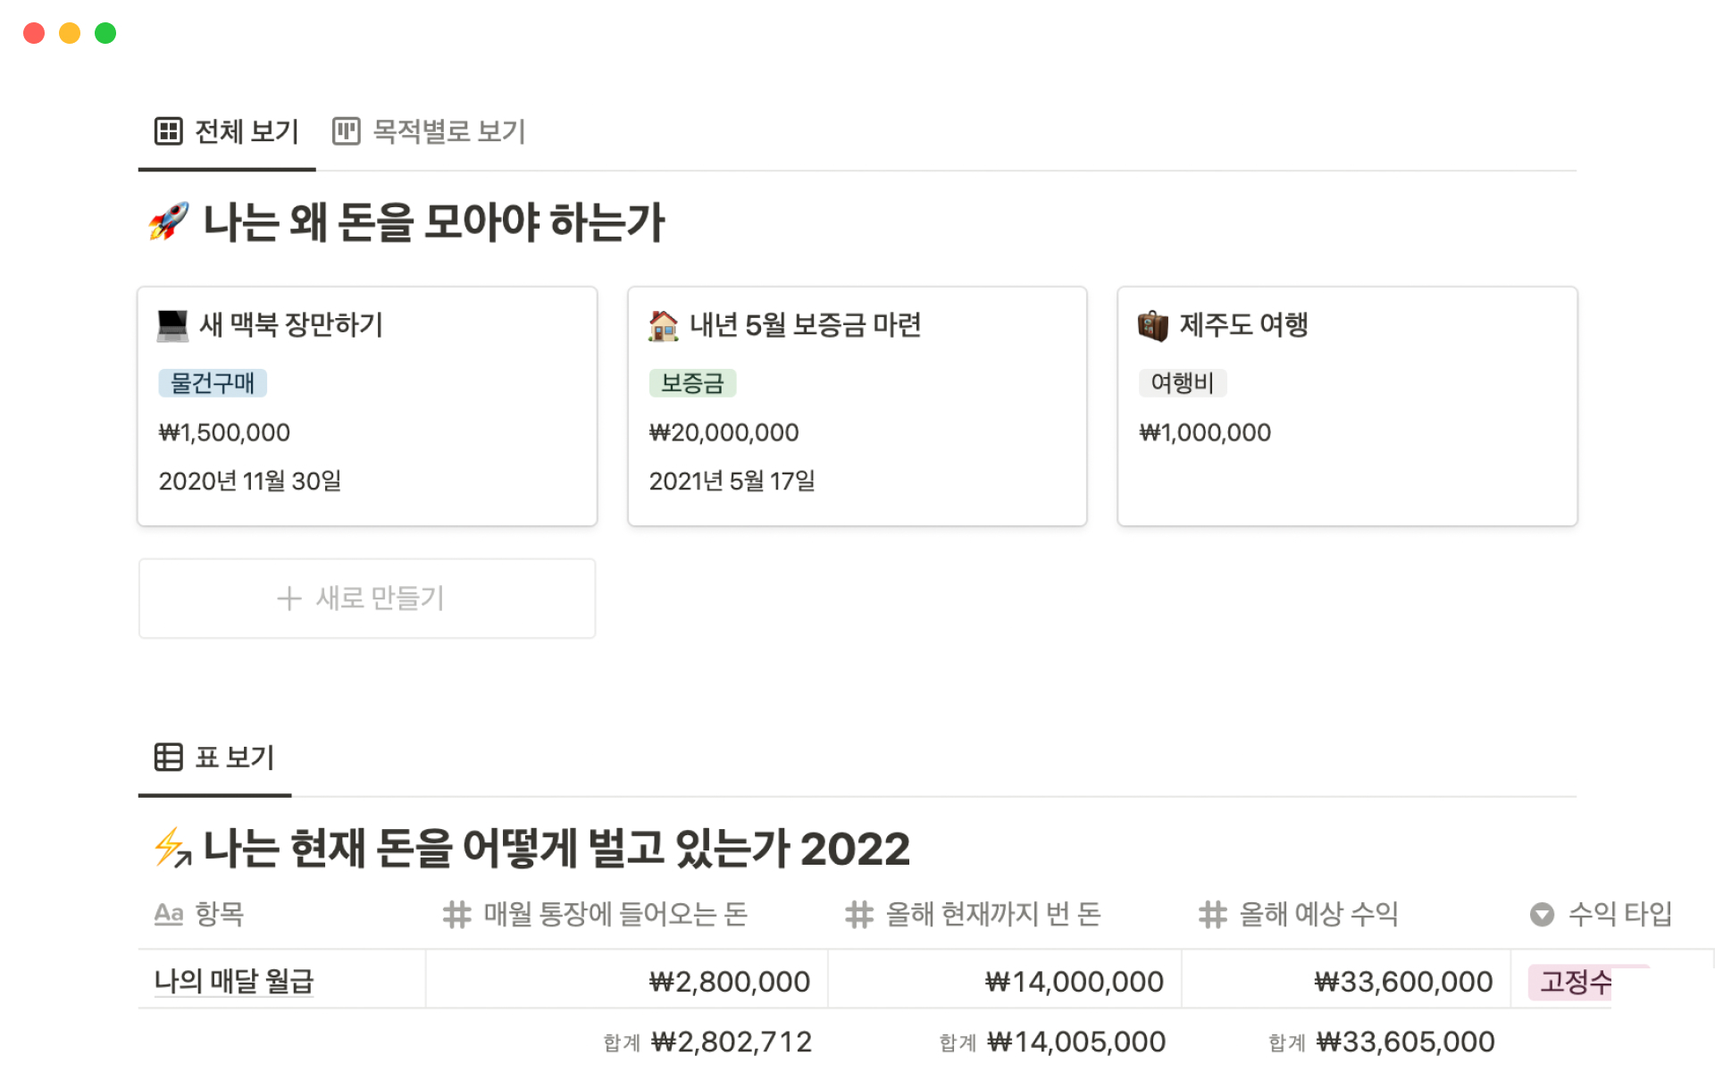Switch to the 전체 보기 gallery tab
The height and width of the screenshot is (1072, 1715).
click(x=228, y=131)
